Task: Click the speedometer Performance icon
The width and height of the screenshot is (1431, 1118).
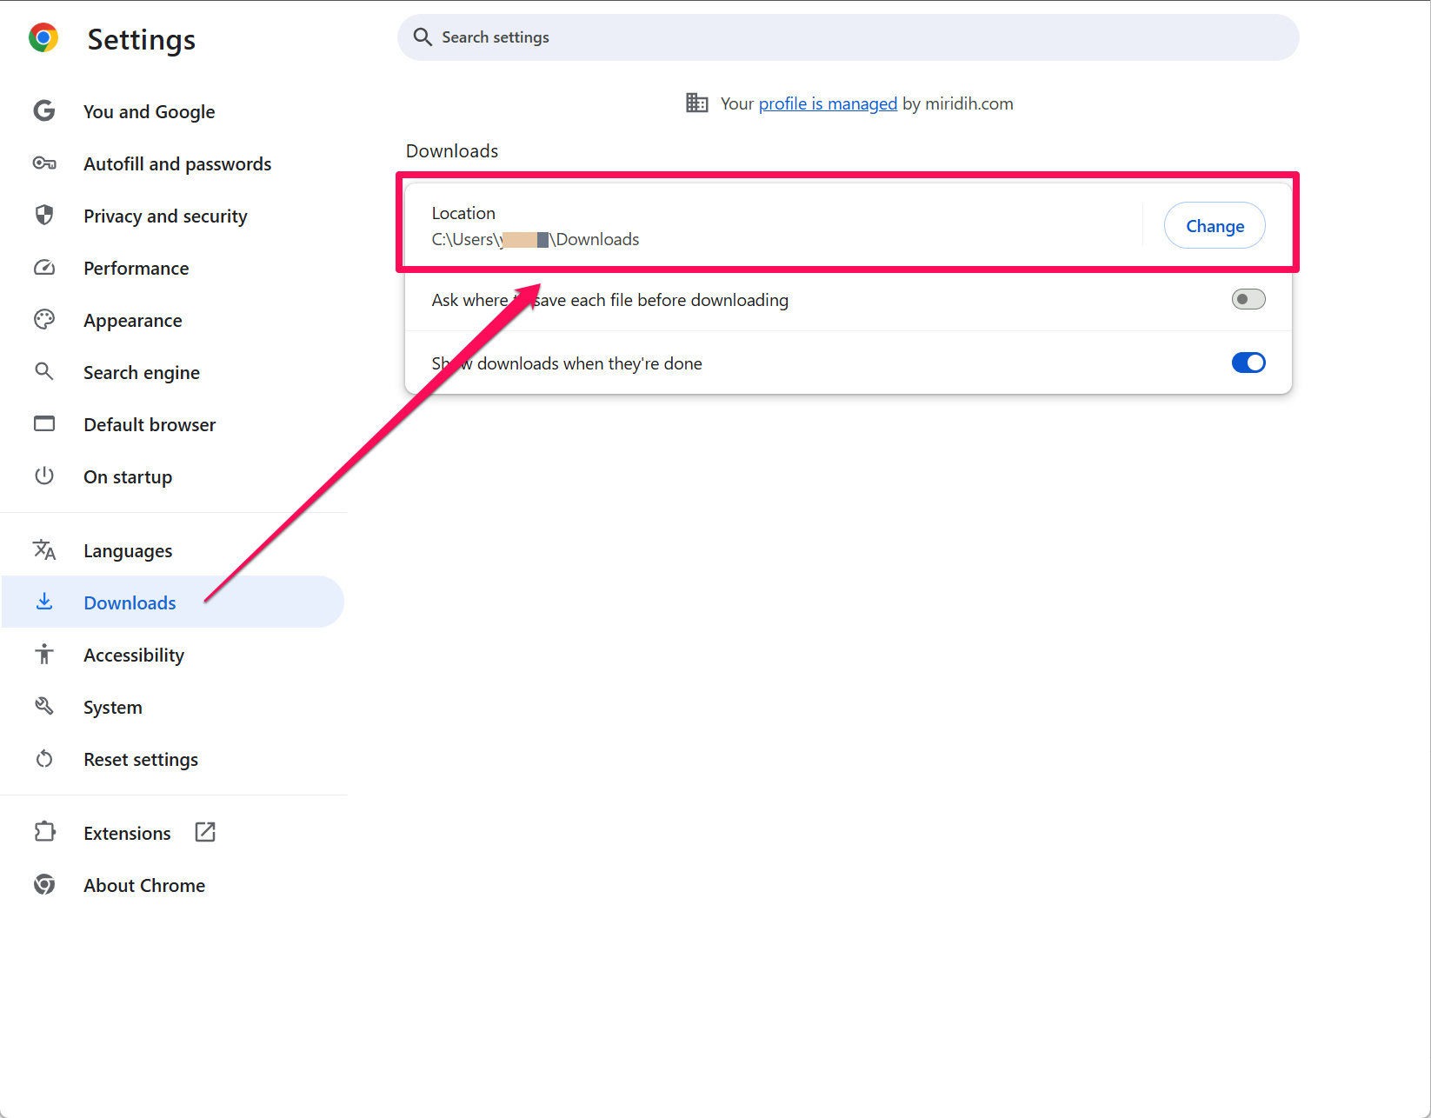Action: coord(44,268)
